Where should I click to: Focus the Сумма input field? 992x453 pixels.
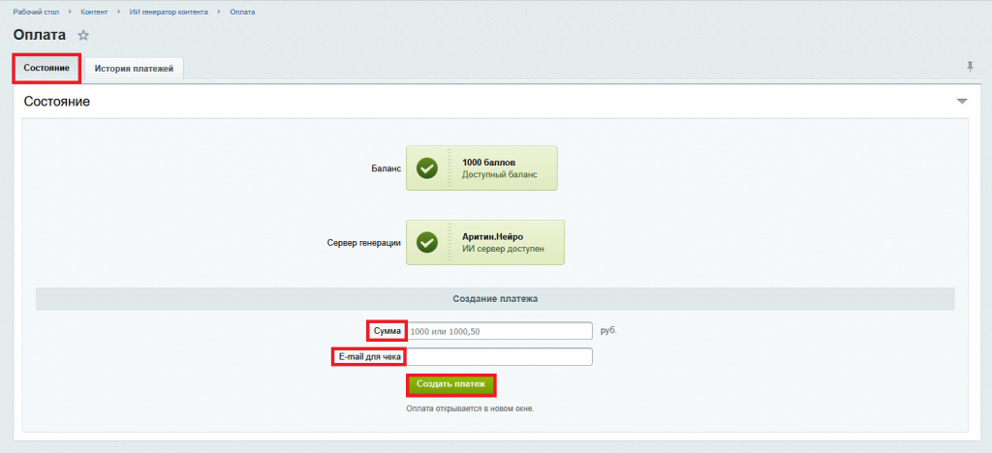pos(499,330)
